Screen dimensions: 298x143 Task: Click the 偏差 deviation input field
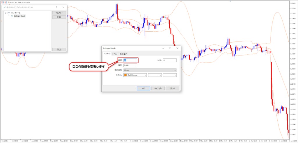pos(130,65)
